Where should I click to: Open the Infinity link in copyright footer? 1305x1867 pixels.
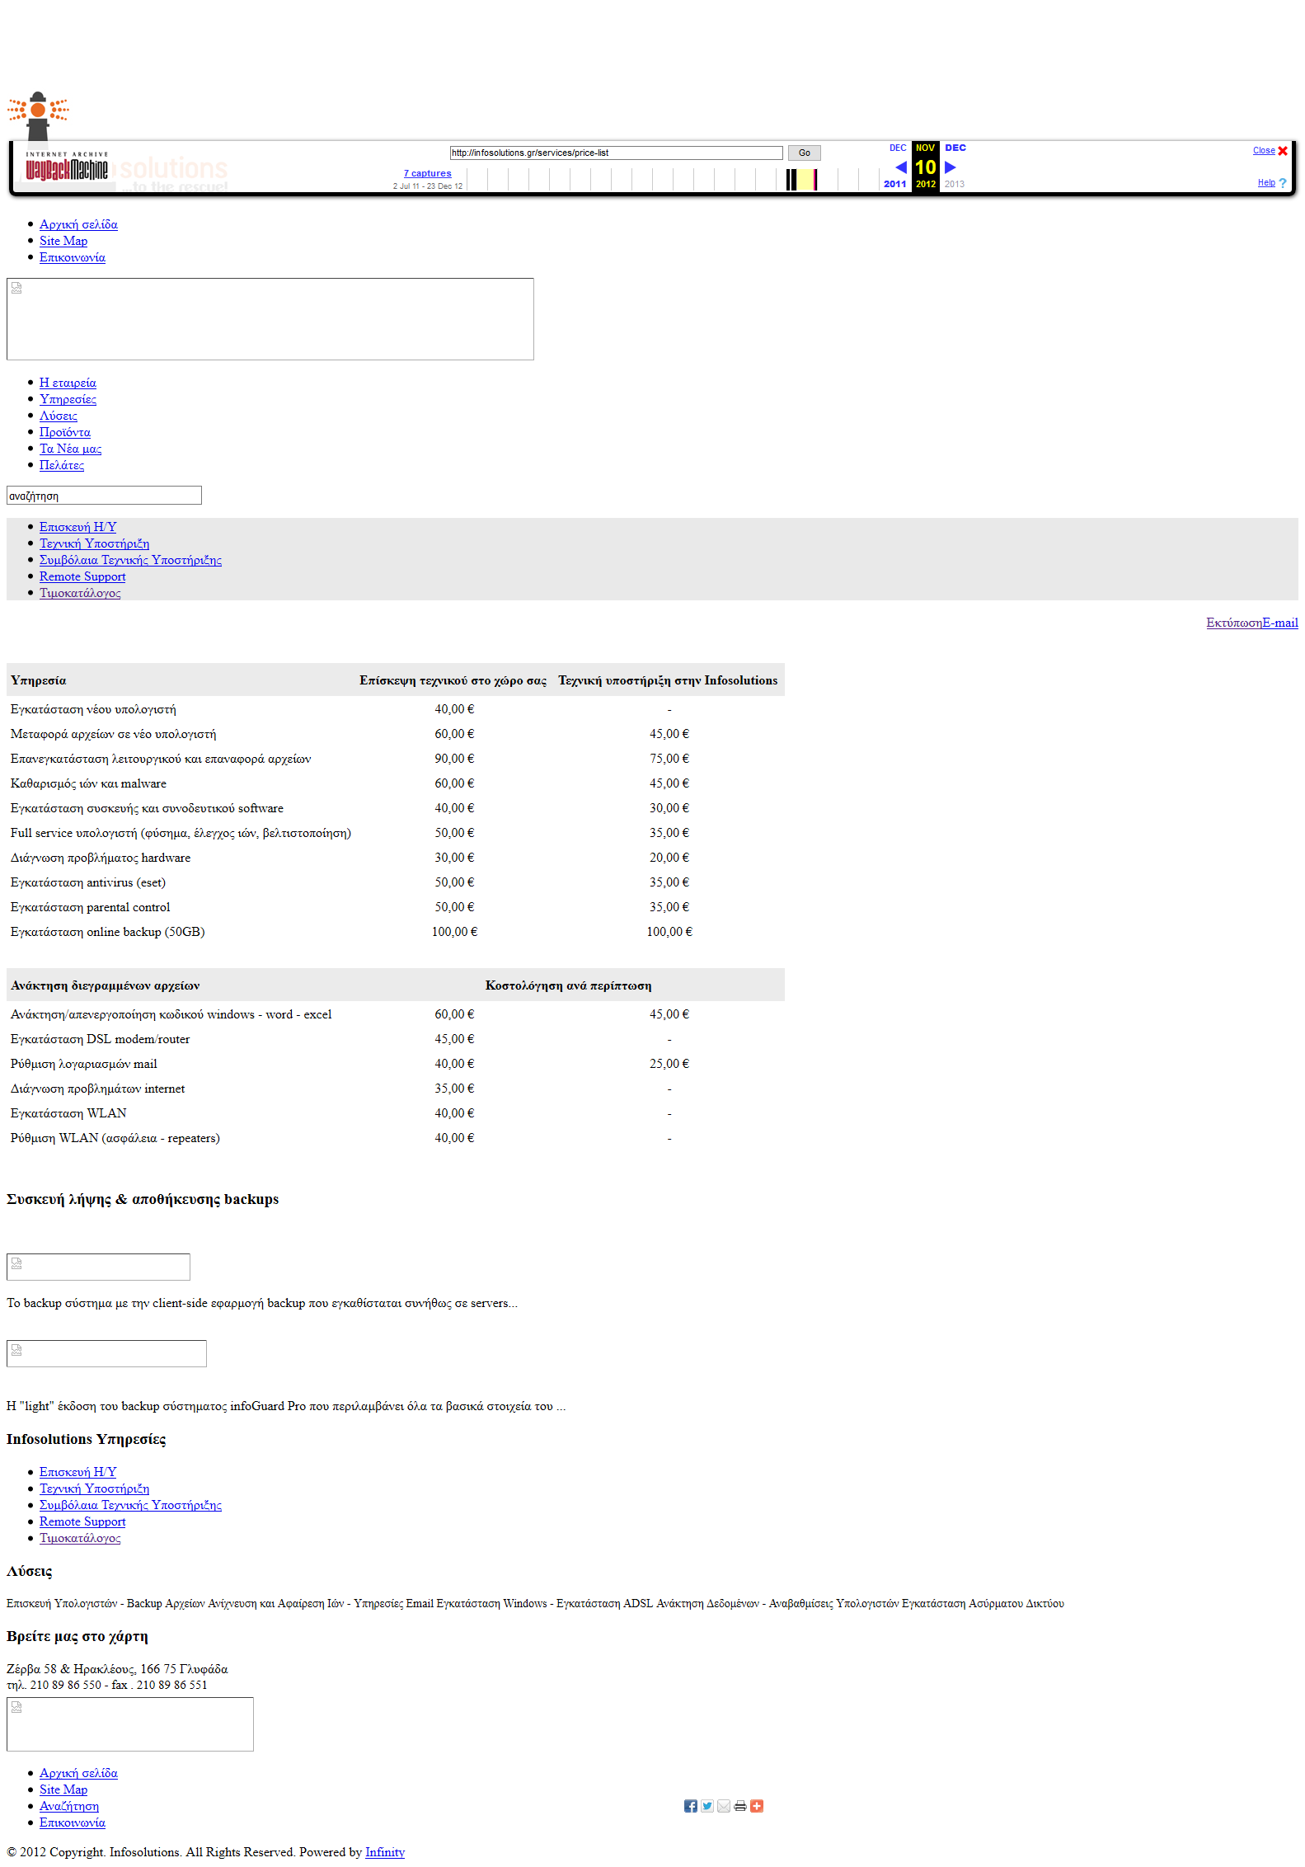tap(385, 1852)
